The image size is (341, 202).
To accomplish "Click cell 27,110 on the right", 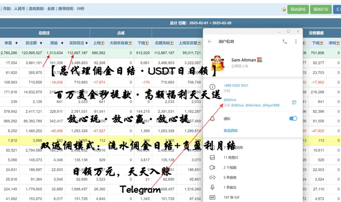I will [318, 189].
